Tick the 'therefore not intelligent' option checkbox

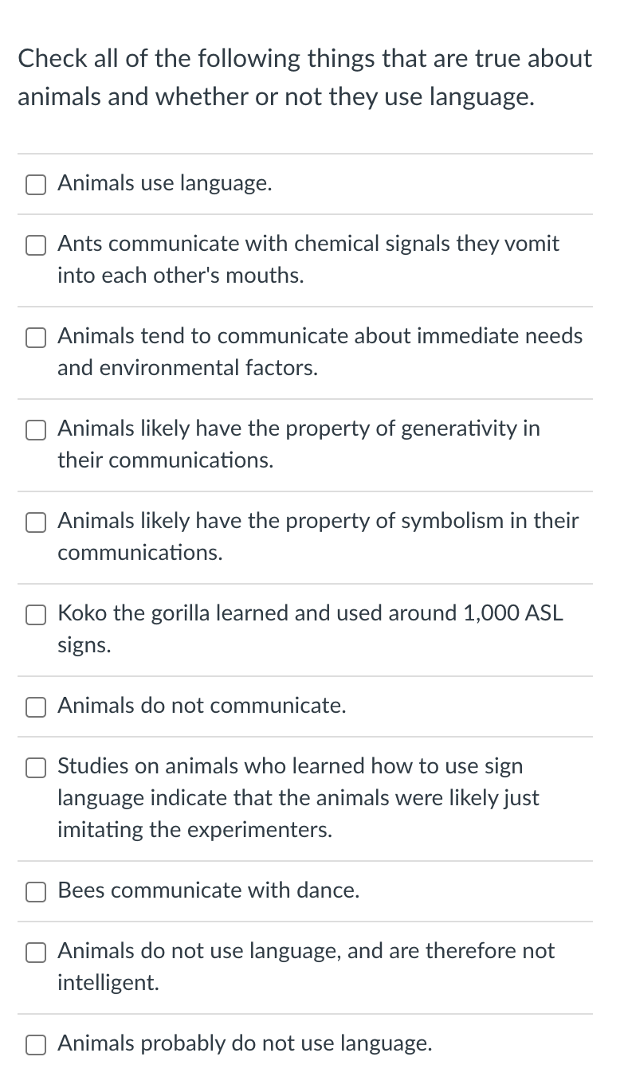point(36,953)
